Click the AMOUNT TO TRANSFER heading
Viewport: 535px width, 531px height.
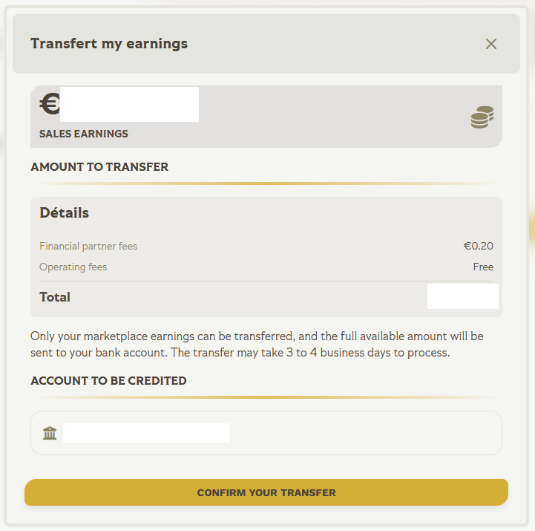(x=99, y=167)
